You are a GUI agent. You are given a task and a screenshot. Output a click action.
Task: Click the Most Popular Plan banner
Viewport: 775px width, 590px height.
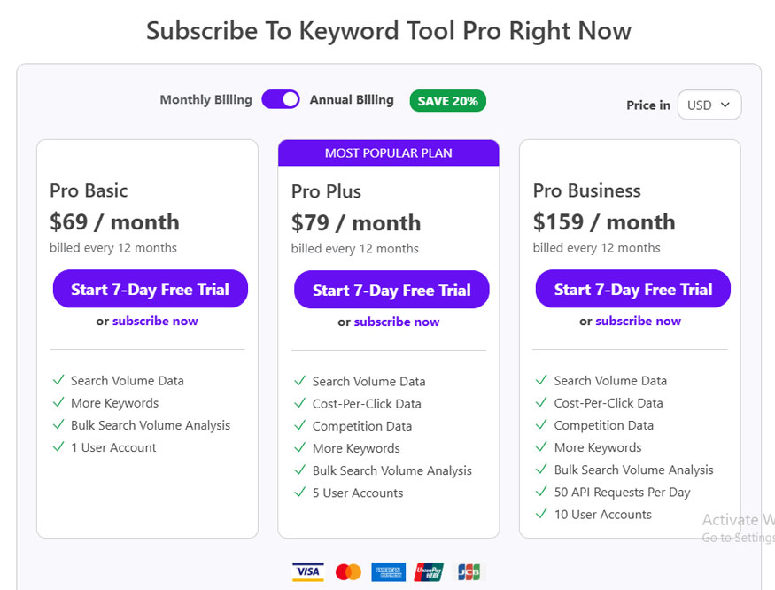point(389,153)
